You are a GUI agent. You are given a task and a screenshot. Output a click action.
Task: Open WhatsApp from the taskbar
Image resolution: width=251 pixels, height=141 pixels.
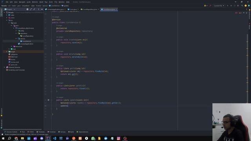click(93, 138)
